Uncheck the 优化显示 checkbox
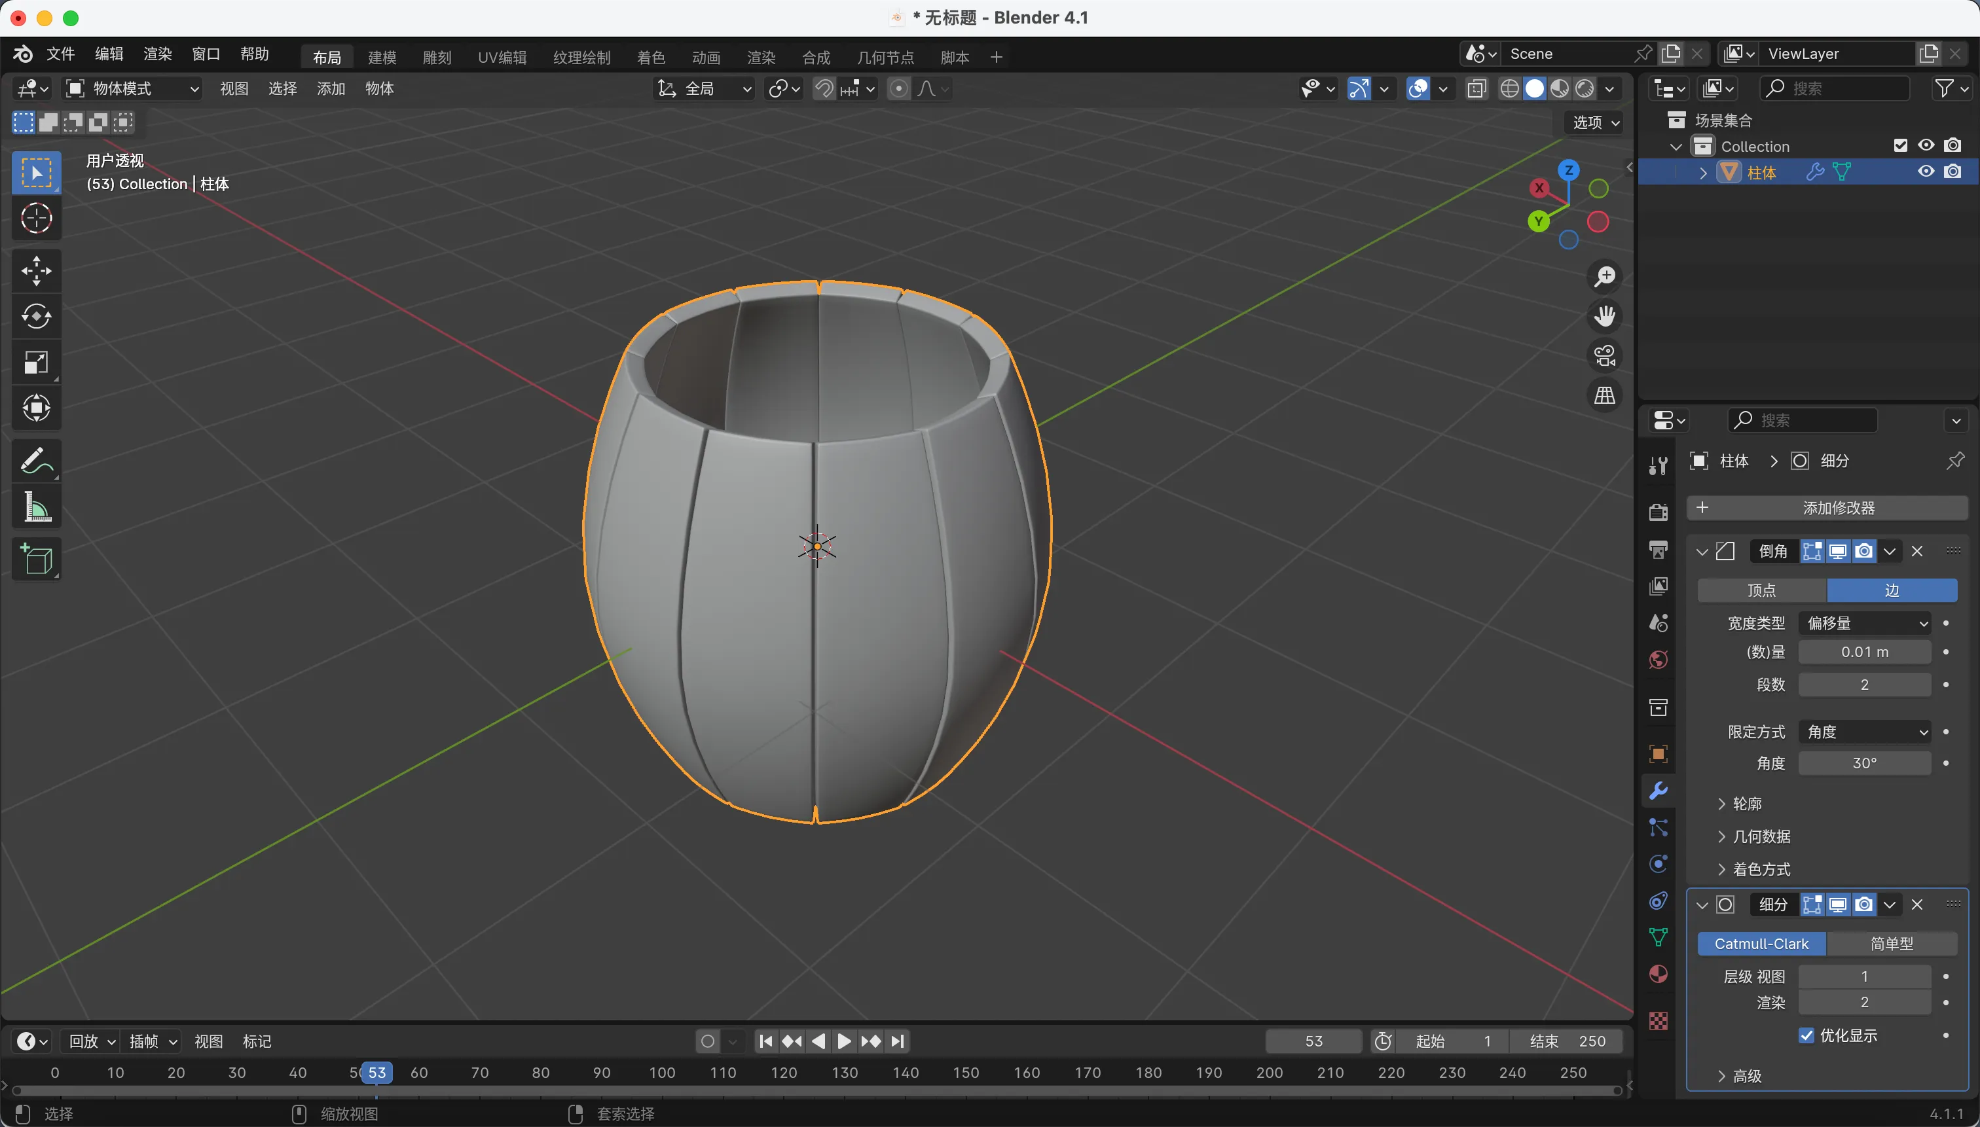 click(1806, 1035)
